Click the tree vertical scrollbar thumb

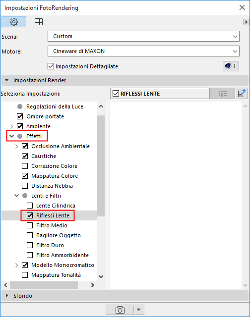click(101, 166)
